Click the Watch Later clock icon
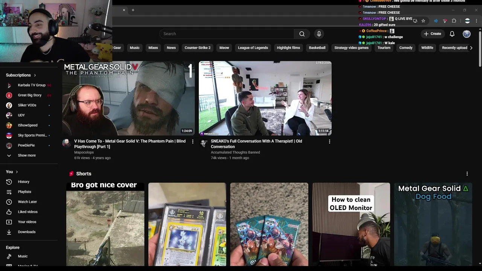The width and height of the screenshot is (482, 271). pos(9,202)
